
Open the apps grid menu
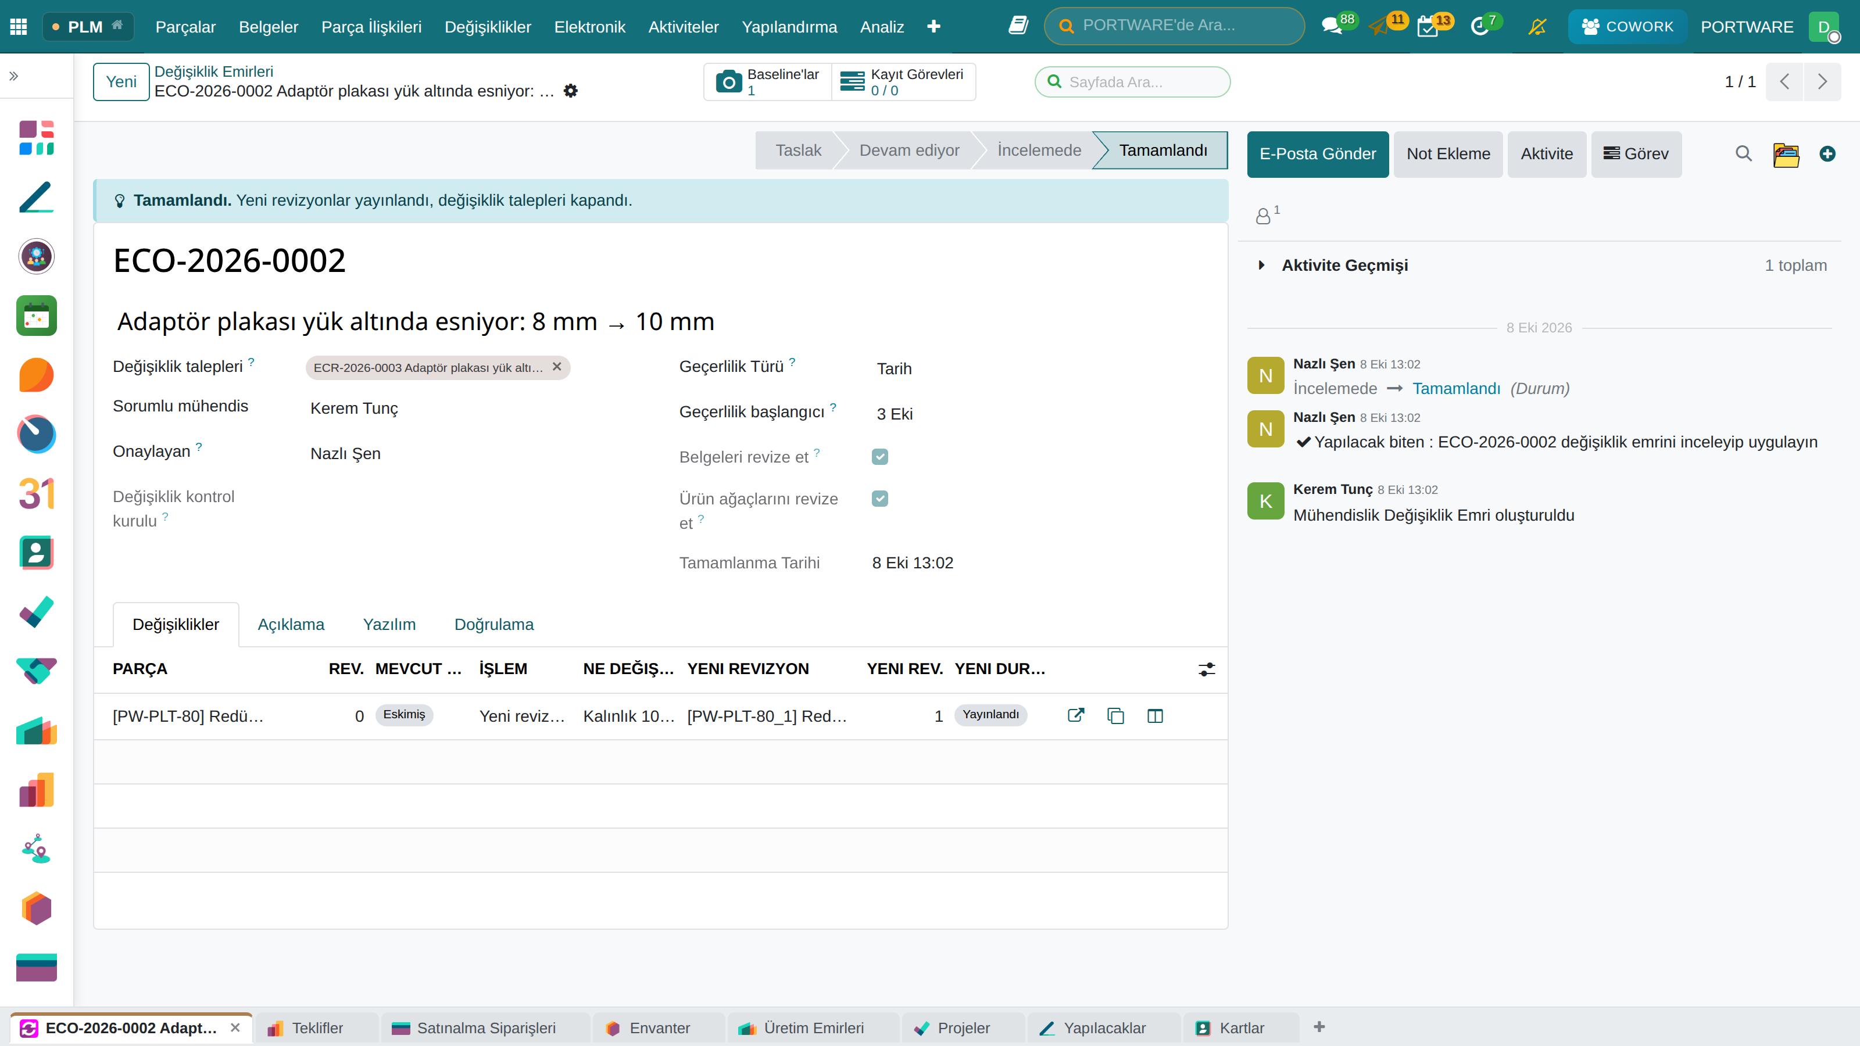19,27
